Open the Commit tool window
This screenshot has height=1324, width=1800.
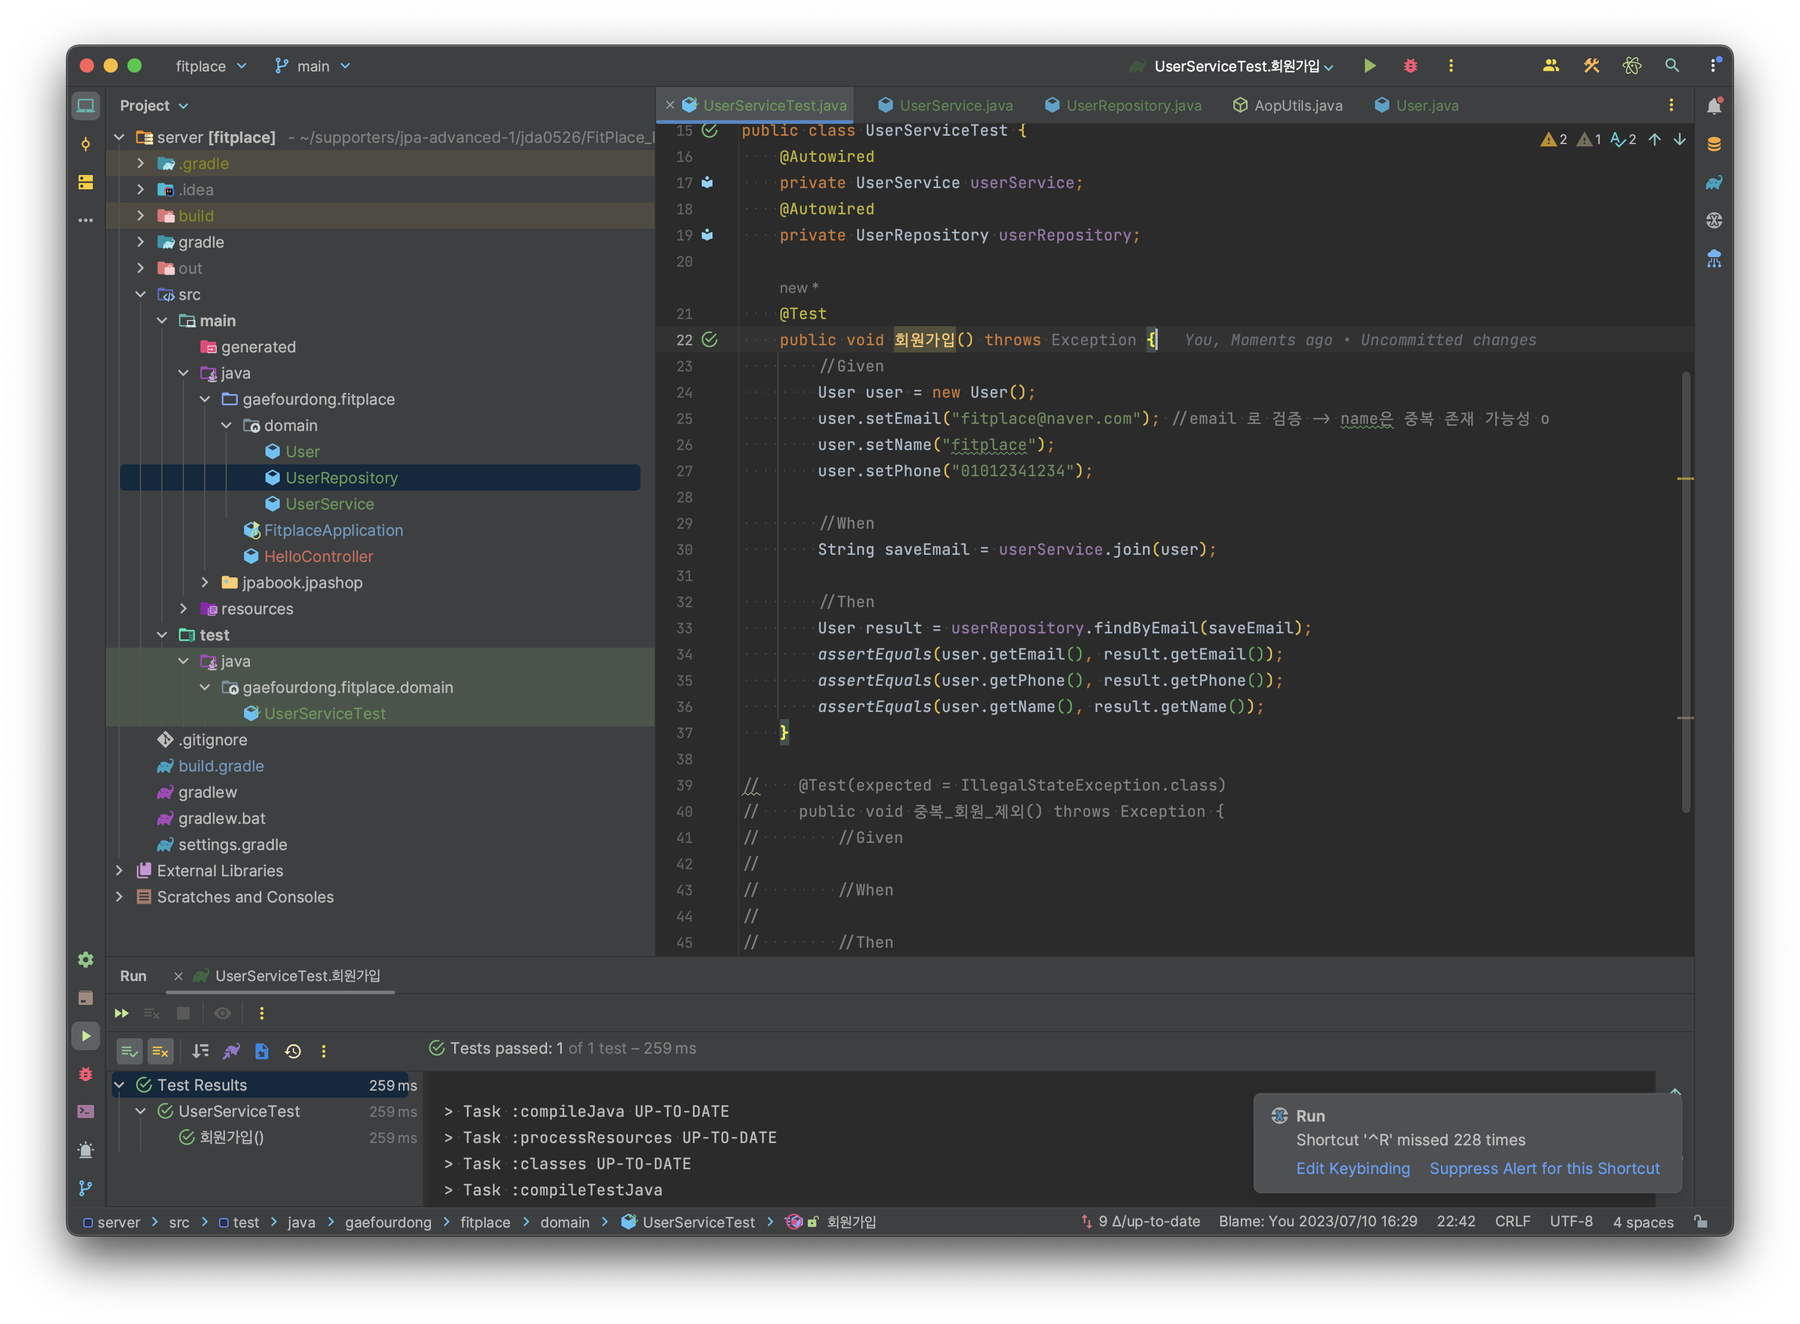(x=86, y=144)
